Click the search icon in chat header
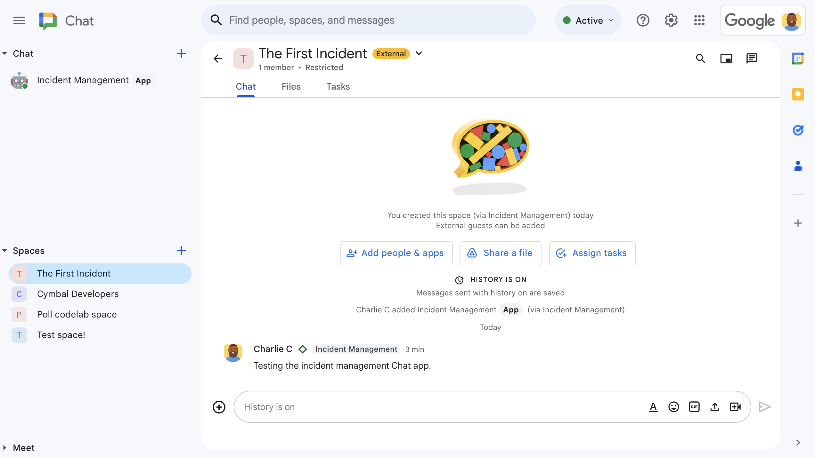The height and width of the screenshot is (458, 815). coord(701,58)
